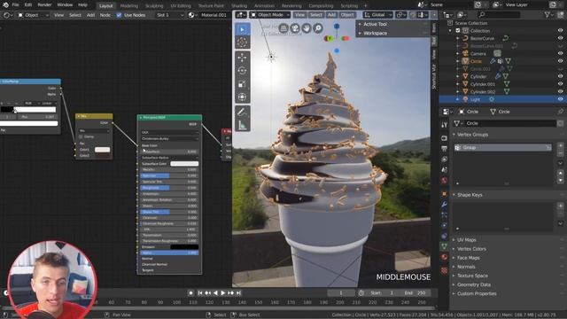Click the node editor Node menu

(x=105, y=15)
